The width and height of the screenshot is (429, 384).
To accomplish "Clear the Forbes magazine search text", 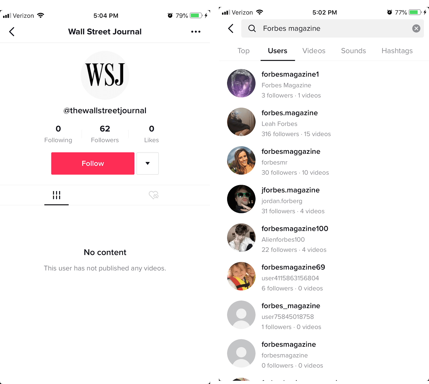I will coord(416,28).
